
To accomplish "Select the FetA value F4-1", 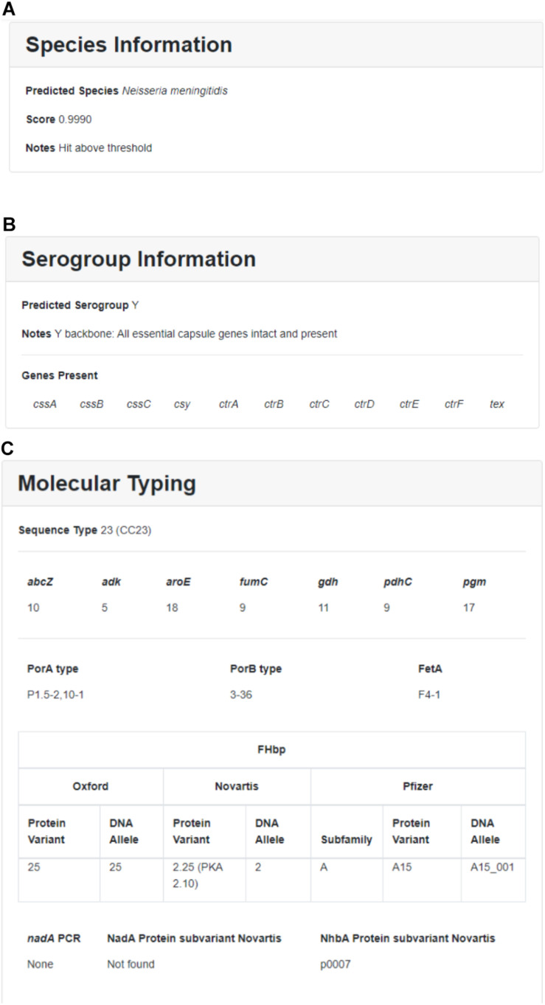I will (429, 694).
